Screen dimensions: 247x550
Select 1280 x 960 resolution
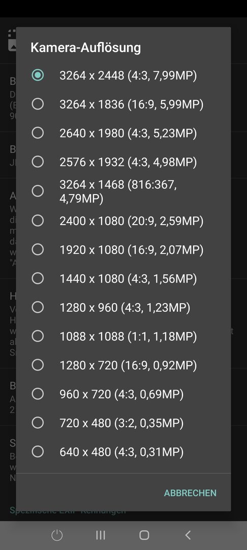[x=123, y=307]
